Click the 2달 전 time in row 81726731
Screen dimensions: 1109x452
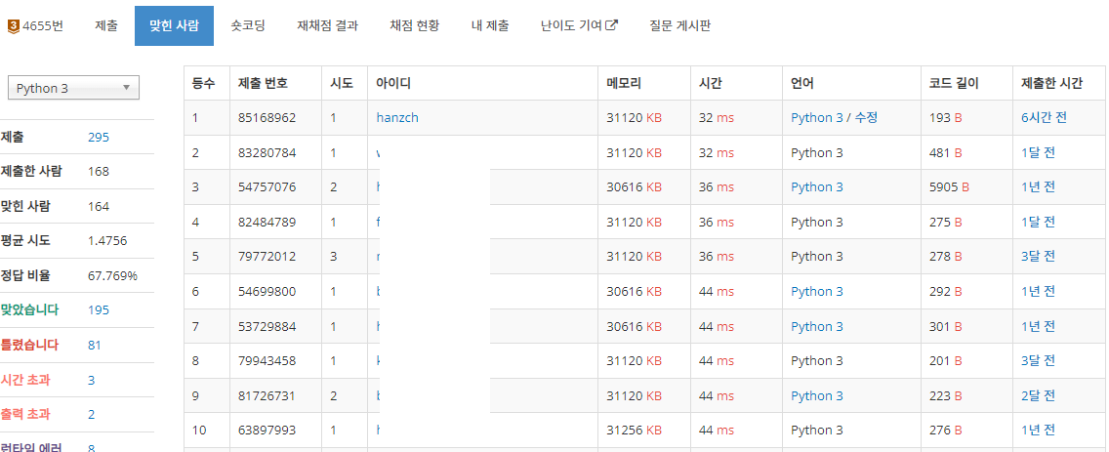(x=1039, y=395)
